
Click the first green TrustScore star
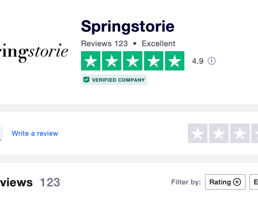(91, 61)
